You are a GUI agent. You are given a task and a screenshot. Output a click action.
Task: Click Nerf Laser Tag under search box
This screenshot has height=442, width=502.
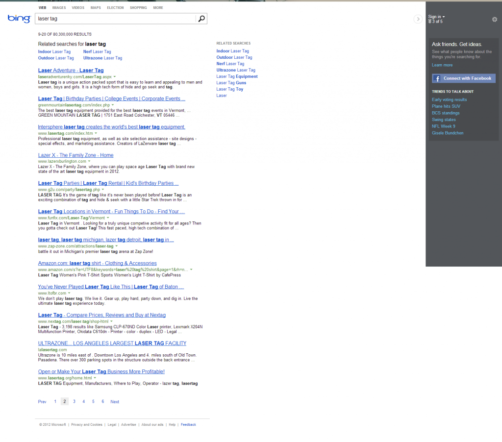pyautogui.click(x=97, y=51)
